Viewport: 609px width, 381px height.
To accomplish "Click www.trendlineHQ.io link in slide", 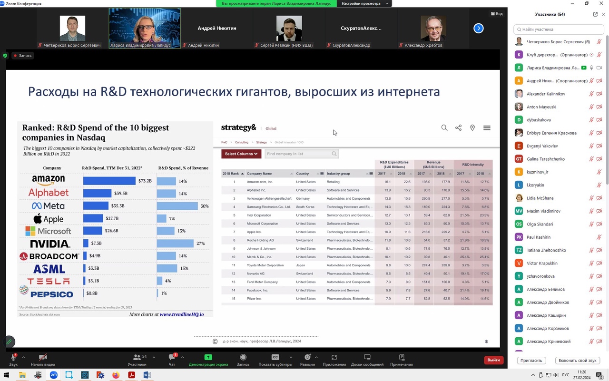I will (182, 314).
